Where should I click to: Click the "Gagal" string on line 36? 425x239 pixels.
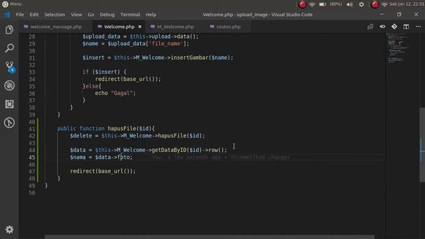pos(122,93)
